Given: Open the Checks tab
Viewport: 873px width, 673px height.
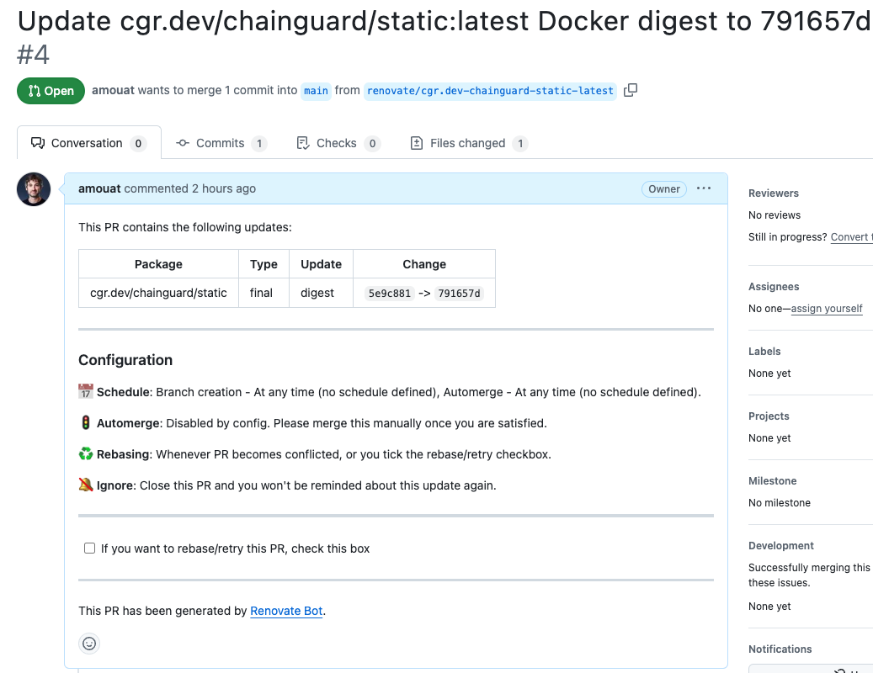Looking at the screenshot, I should pyautogui.click(x=338, y=143).
